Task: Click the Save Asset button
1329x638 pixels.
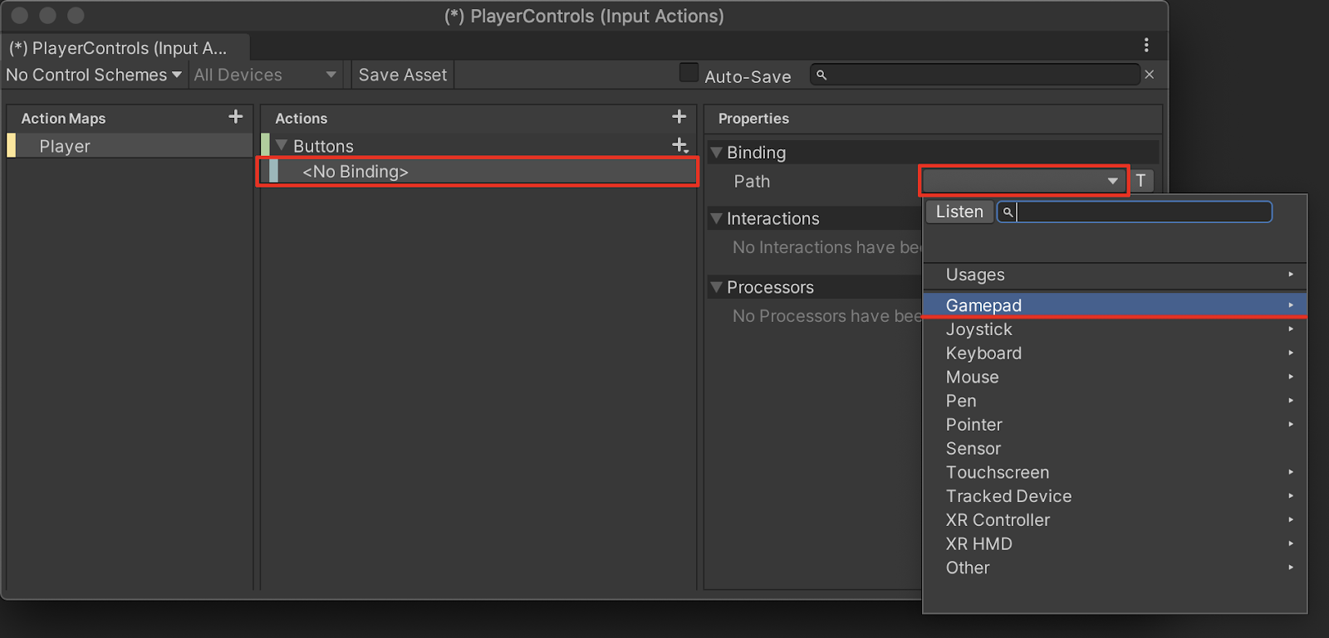Action: (x=403, y=75)
